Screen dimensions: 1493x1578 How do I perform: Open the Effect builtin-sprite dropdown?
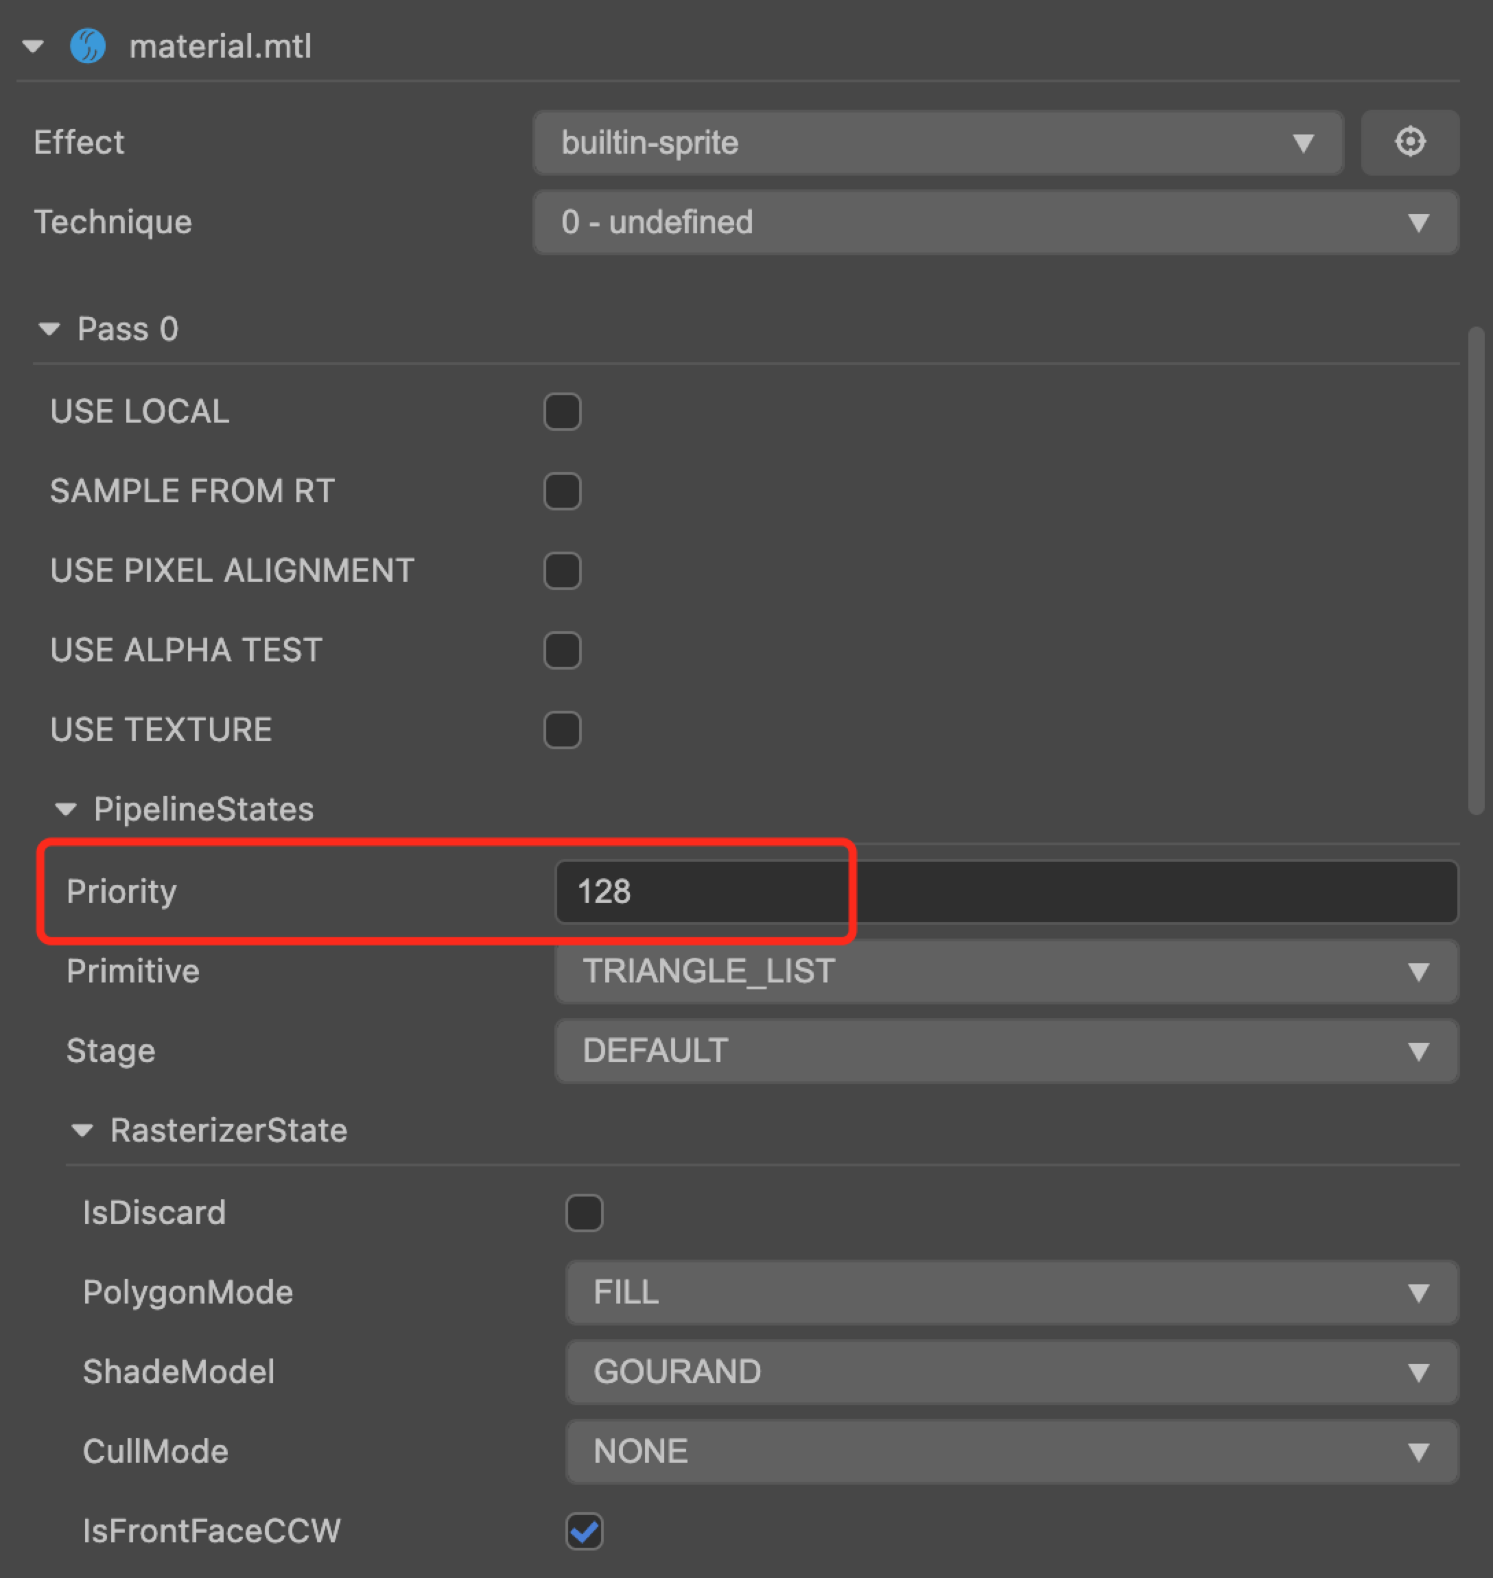tap(937, 143)
